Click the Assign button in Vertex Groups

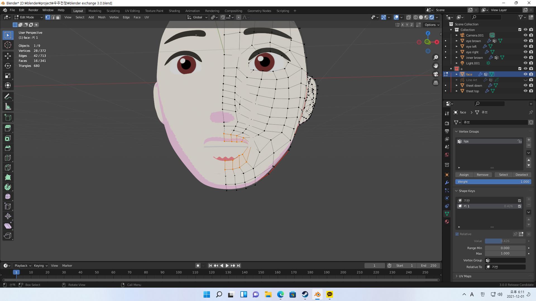(464, 174)
